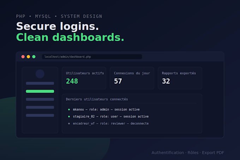This screenshot has height=160, width=240.
Task: Open the Rapports exportés card
Action: coord(180,78)
